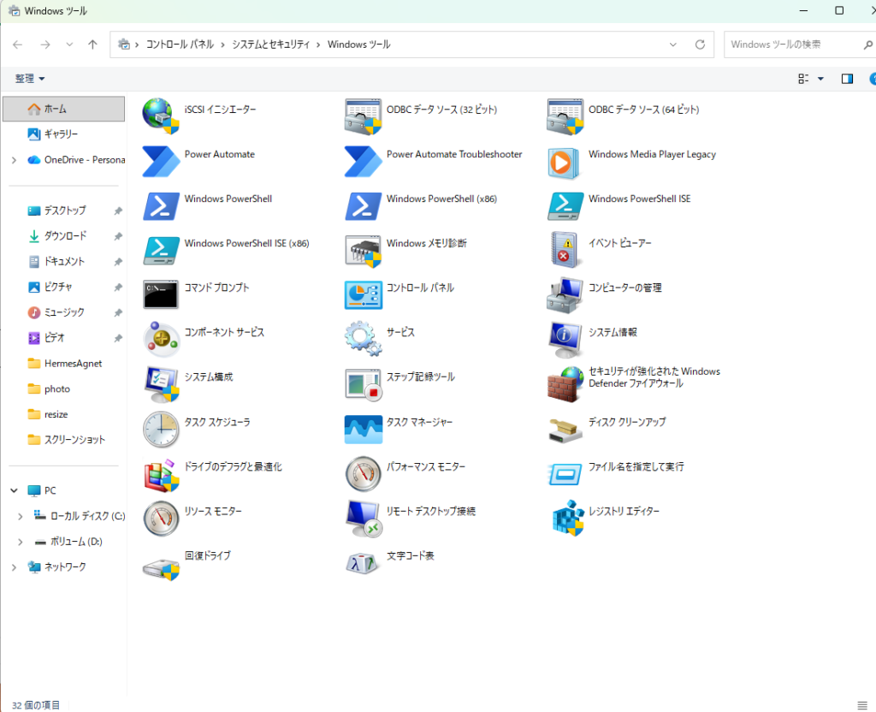Viewport: 876px width, 712px height.
Task: Open コンピューターの管理 icon
Action: tap(565, 294)
